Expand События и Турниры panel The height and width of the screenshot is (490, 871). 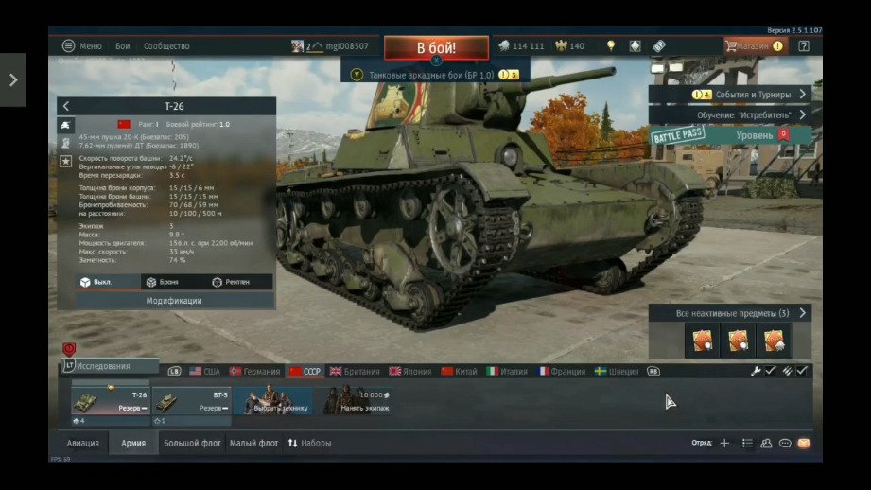pyautogui.click(x=803, y=94)
